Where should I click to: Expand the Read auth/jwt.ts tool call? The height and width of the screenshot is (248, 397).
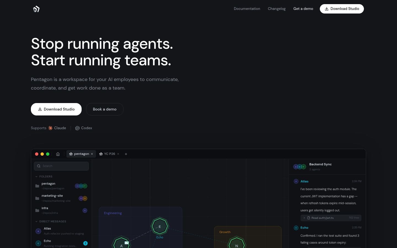pyautogui.click(x=331, y=218)
